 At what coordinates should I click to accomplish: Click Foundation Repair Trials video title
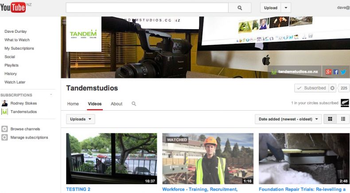(302, 189)
